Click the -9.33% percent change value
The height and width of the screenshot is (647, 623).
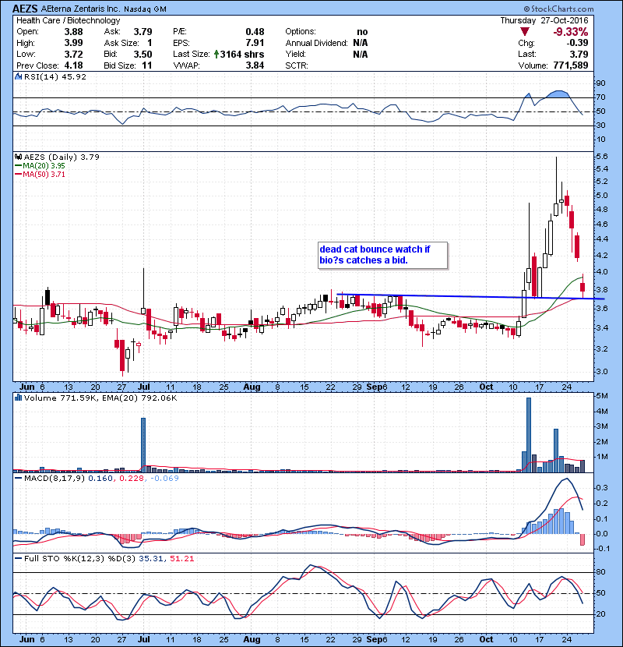pyautogui.click(x=571, y=32)
